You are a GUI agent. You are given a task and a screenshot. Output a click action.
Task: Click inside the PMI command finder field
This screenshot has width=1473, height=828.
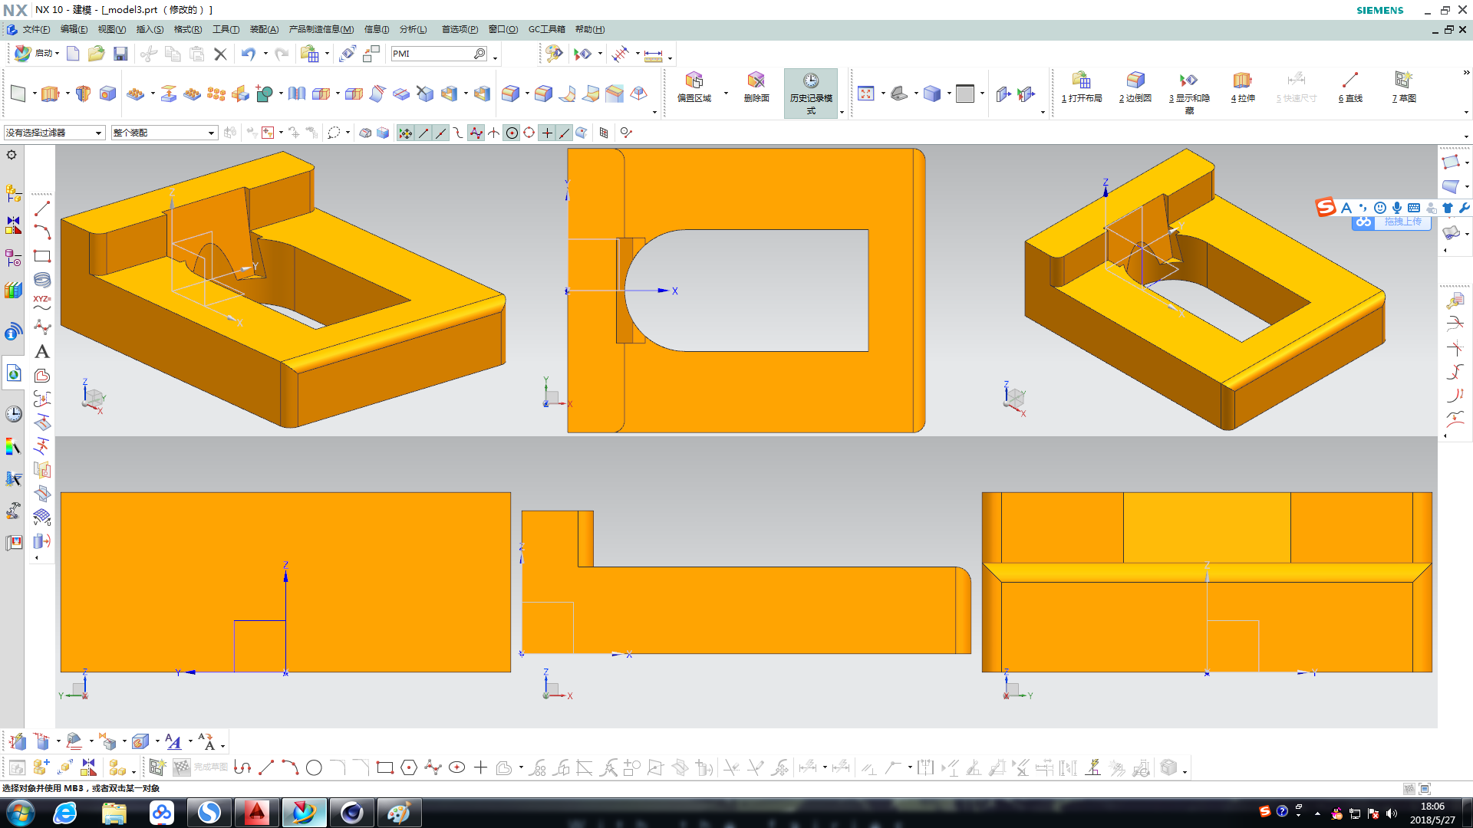(431, 54)
